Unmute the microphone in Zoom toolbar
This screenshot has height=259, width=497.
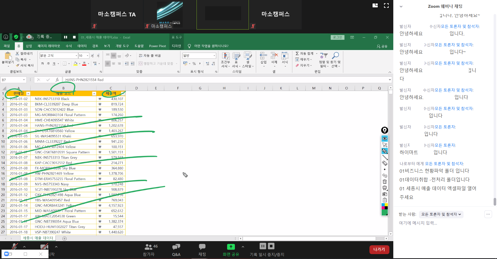click(15, 247)
